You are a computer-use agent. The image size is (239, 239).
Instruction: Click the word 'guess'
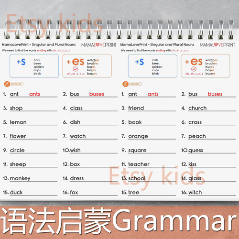196,151
